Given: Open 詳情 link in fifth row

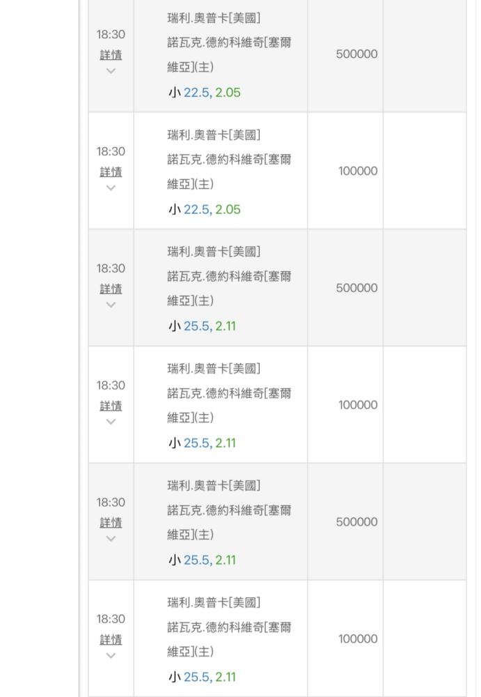Looking at the screenshot, I should (x=111, y=523).
